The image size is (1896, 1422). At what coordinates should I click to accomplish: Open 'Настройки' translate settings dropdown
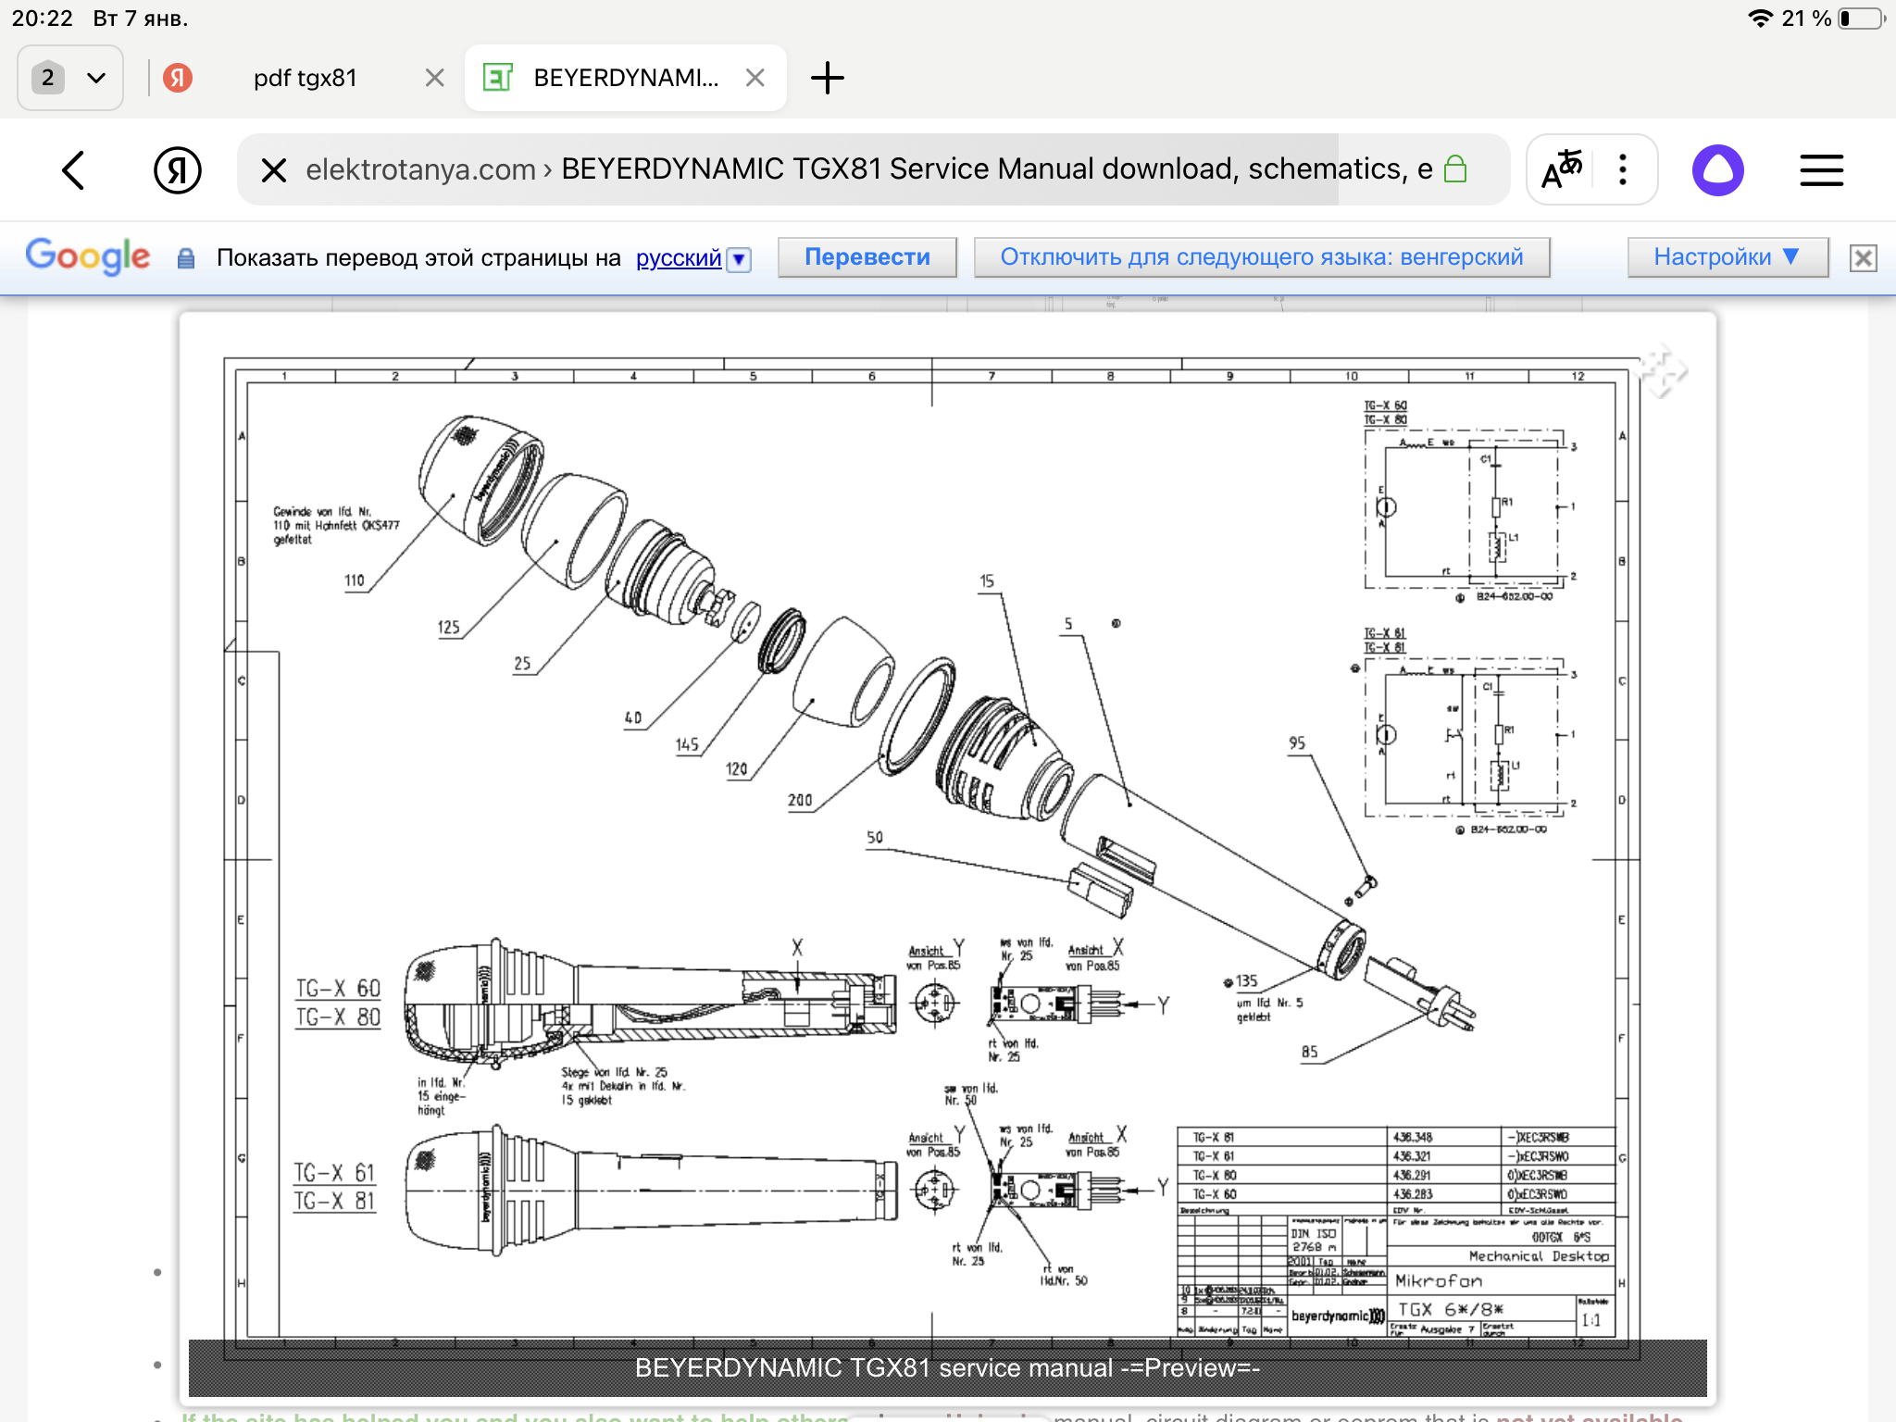pos(1728,256)
